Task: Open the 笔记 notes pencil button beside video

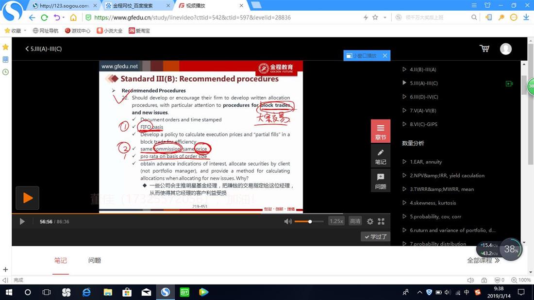Action: tap(381, 156)
